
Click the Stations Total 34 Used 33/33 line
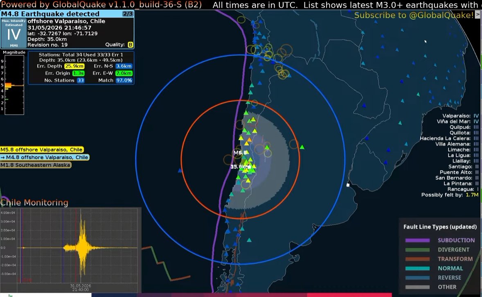pos(81,54)
